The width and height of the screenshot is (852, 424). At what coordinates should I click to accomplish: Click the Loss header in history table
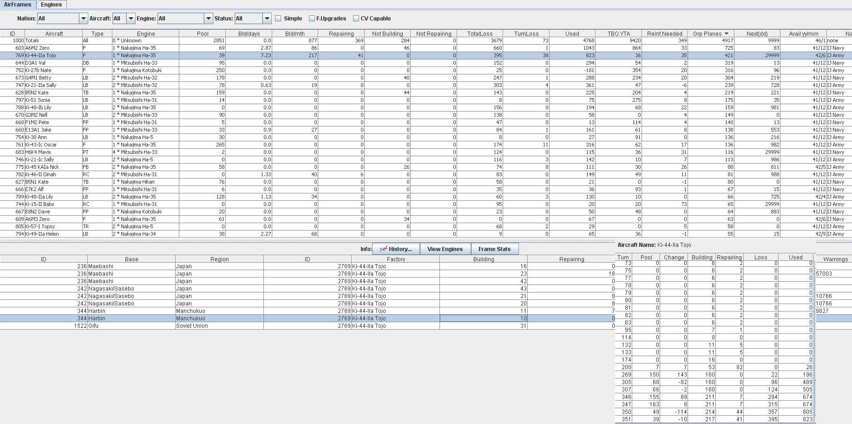tap(760, 257)
